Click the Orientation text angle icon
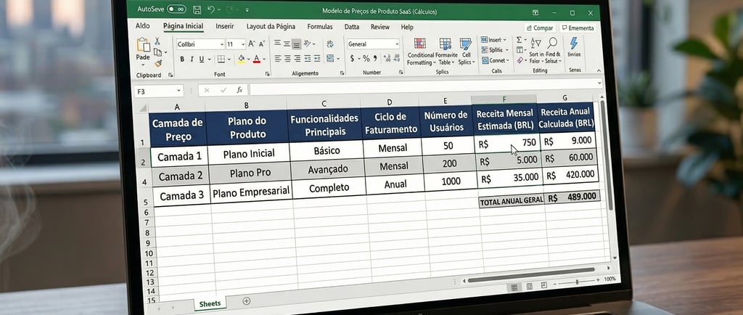This screenshot has height=315, width=743. click(x=308, y=44)
